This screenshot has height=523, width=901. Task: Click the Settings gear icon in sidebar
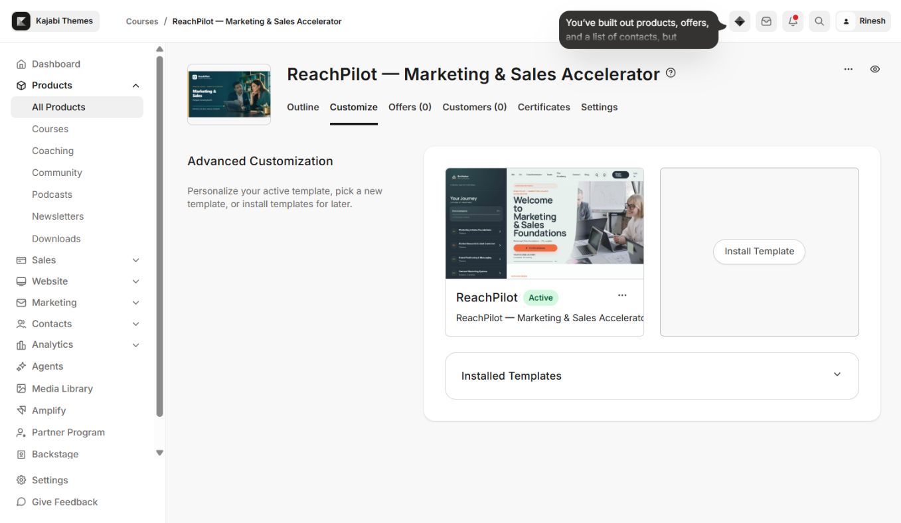pyautogui.click(x=21, y=481)
